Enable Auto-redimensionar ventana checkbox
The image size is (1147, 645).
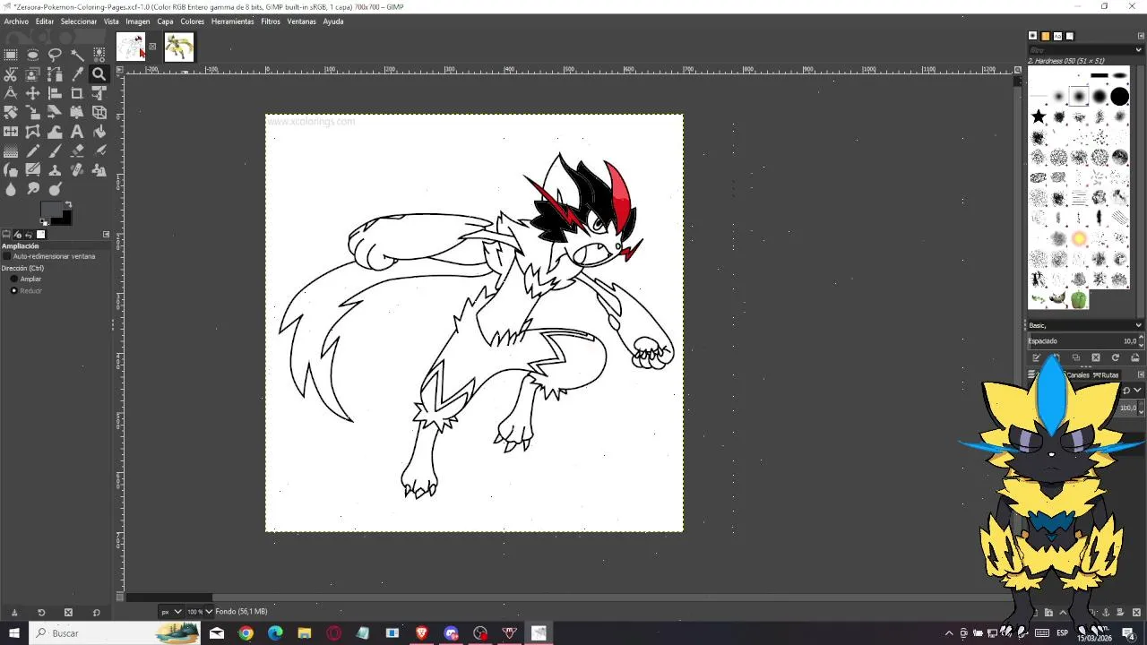pyautogui.click(x=7, y=256)
